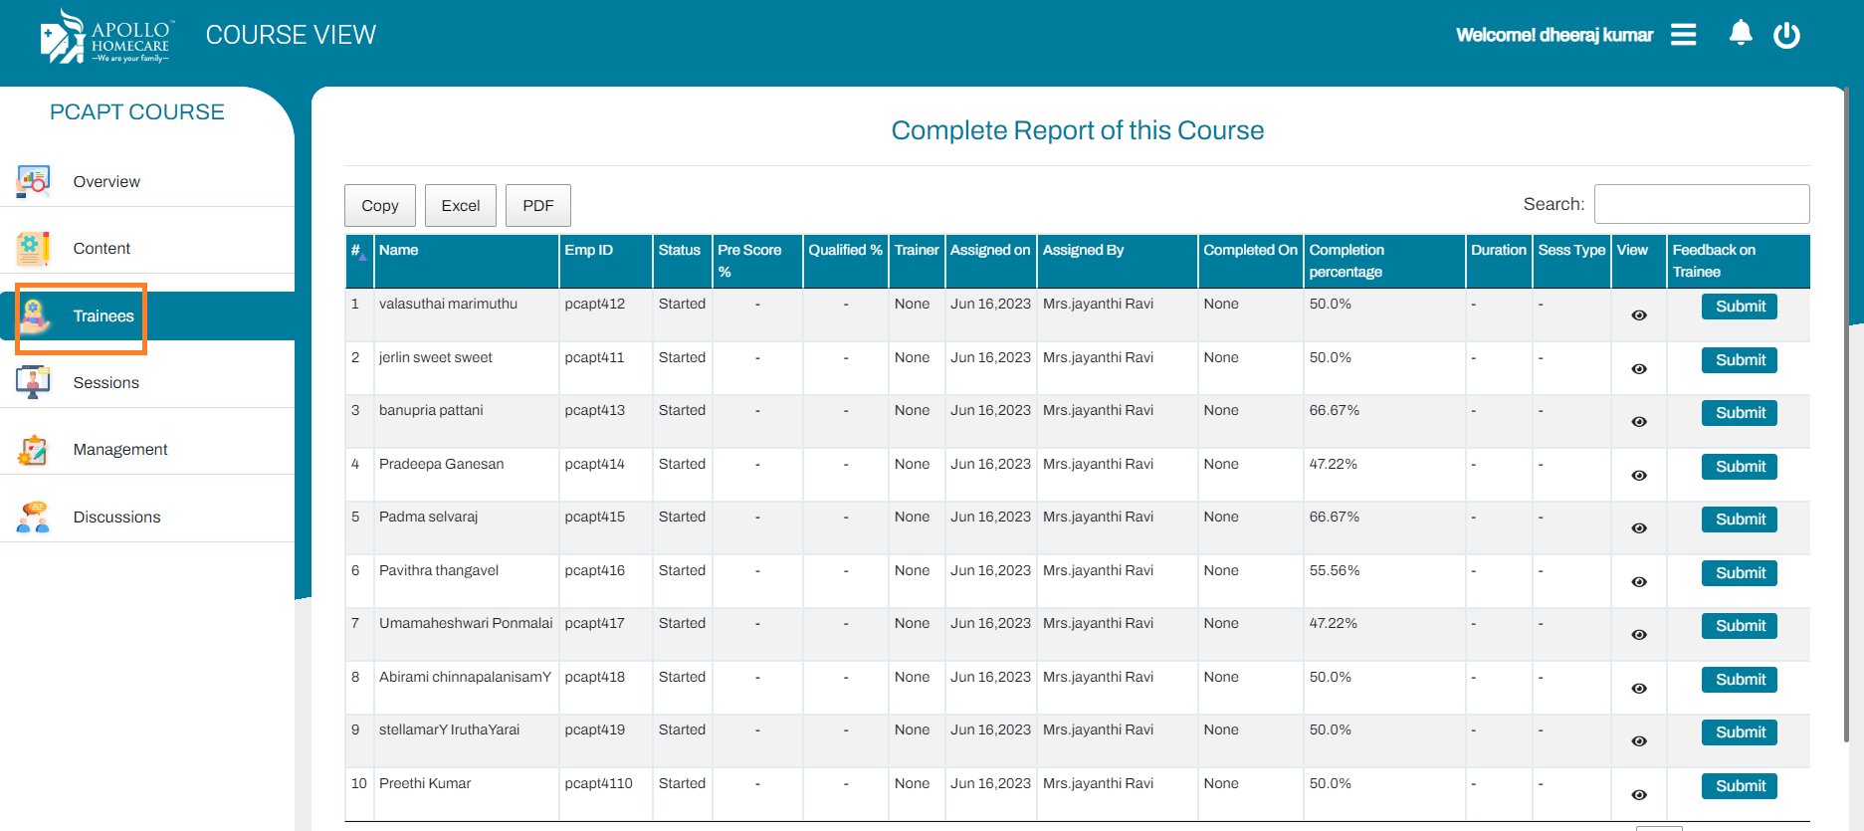Click the Overview sidebar icon
1864x831 pixels.
33,181
